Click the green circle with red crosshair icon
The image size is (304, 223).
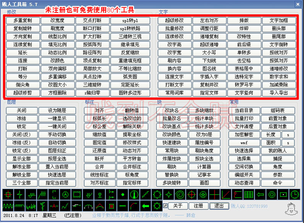click(x=191, y=194)
